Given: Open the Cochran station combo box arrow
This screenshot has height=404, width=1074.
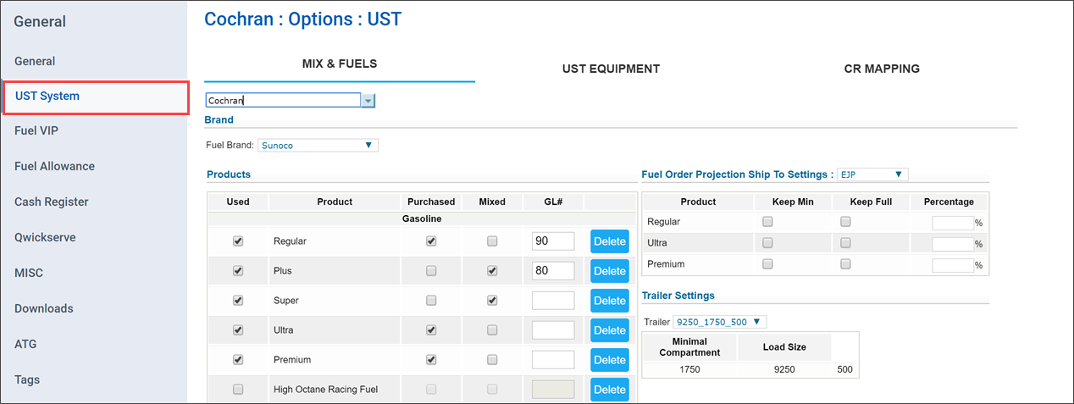Looking at the screenshot, I should pyautogui.click(x=368, y=101).
